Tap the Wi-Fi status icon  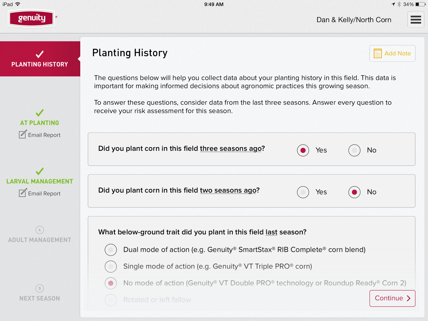point(18,4)
